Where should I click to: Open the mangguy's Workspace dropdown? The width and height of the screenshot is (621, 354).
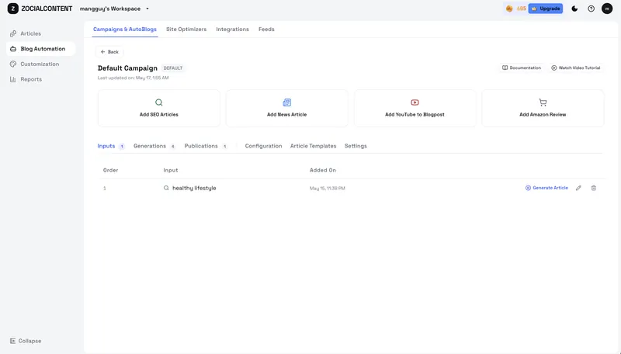[x=114, y=9]
